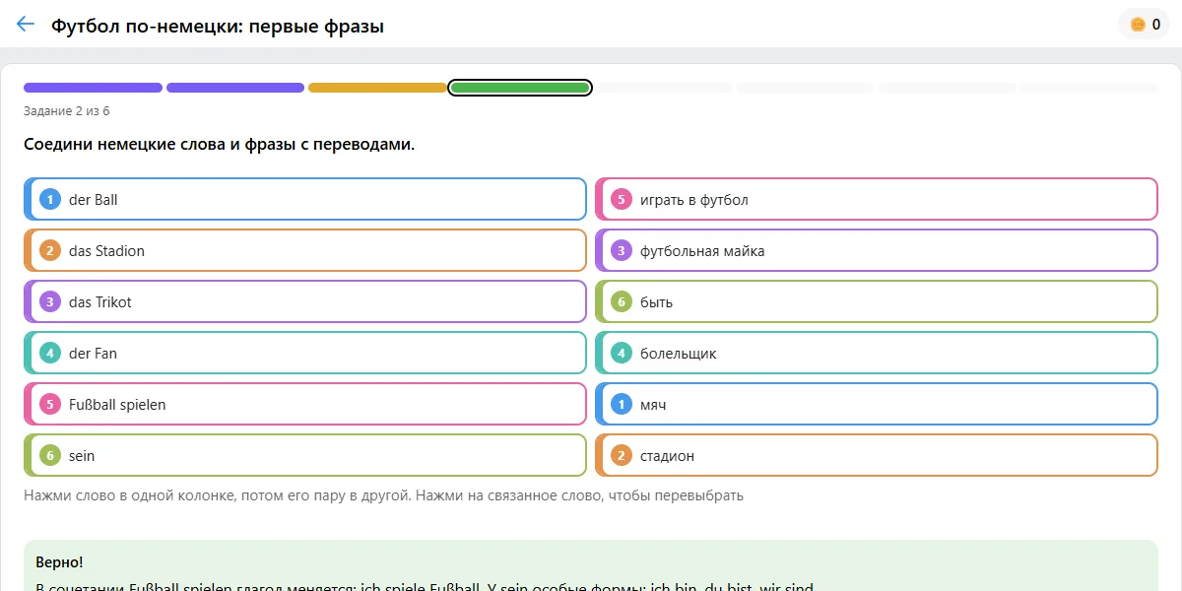Screen dimensions: 1182x591
Task: Click the Верно! feedback heading
Action: pyautogui.click(x=59, y=562)
